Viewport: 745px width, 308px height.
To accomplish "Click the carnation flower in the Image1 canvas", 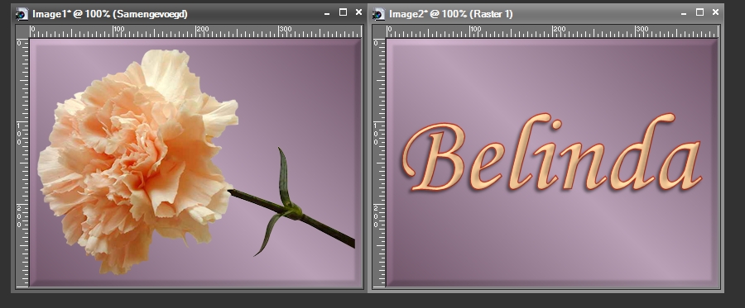I will 137,161.
